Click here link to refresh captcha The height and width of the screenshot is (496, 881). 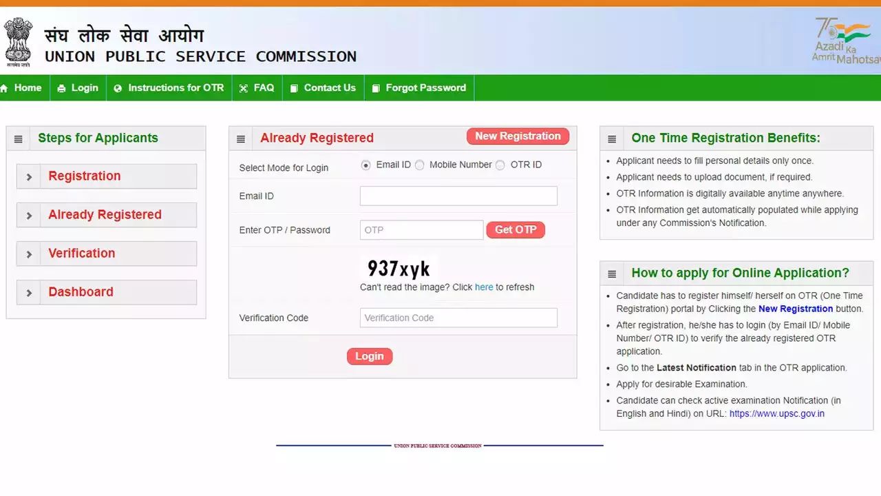pos(484,287)
